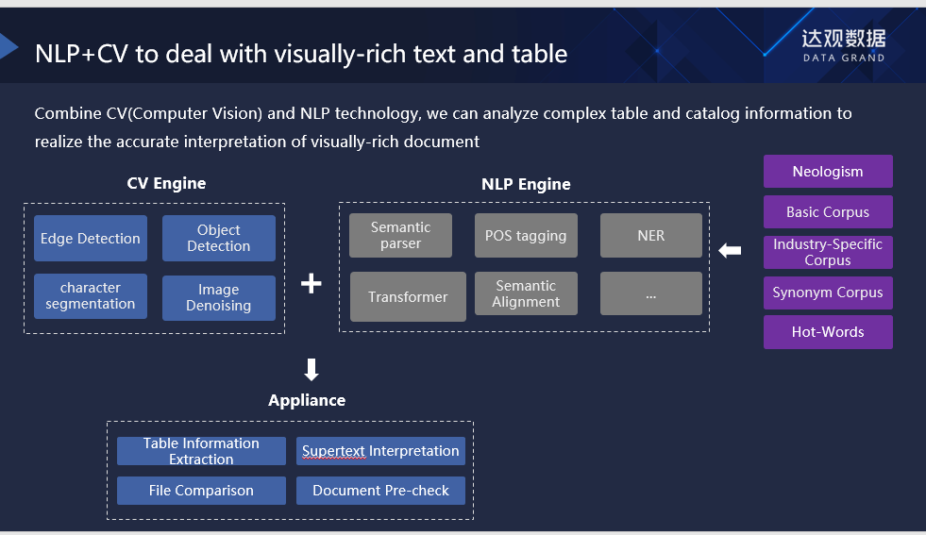This screenshot has width=926, height=535.
Task: Select the Semantic Alignment box
Action: [x=526, y=293]
